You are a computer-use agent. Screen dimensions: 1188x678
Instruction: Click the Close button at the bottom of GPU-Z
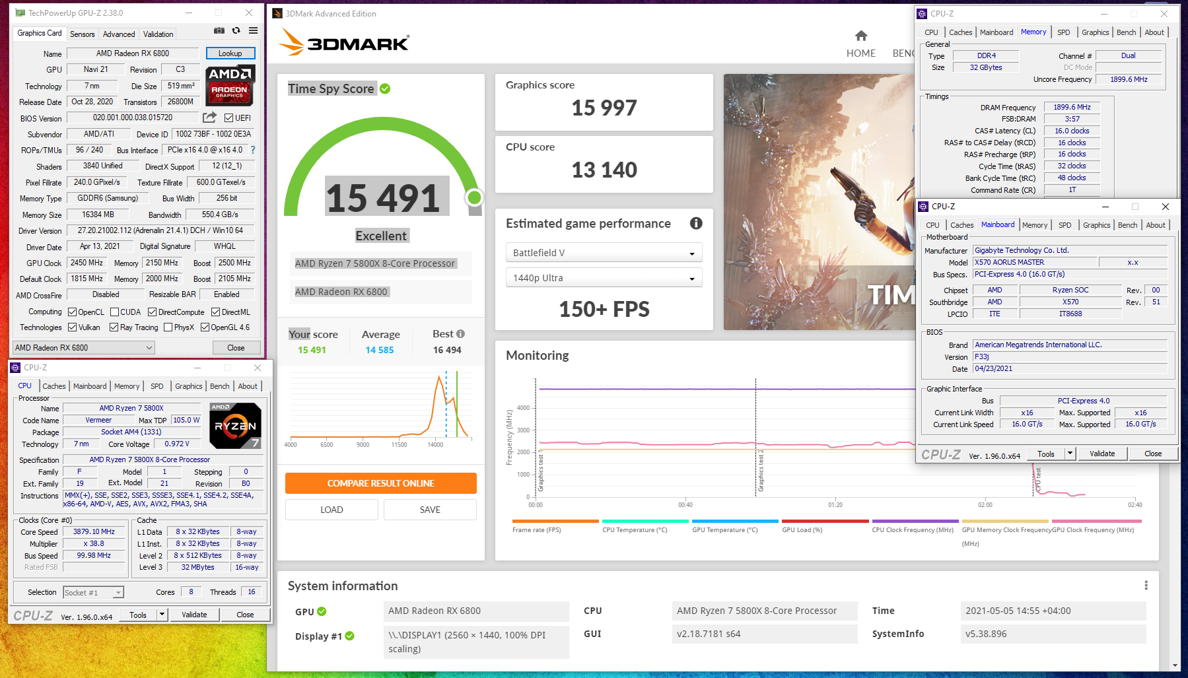(x=236, y=348)
